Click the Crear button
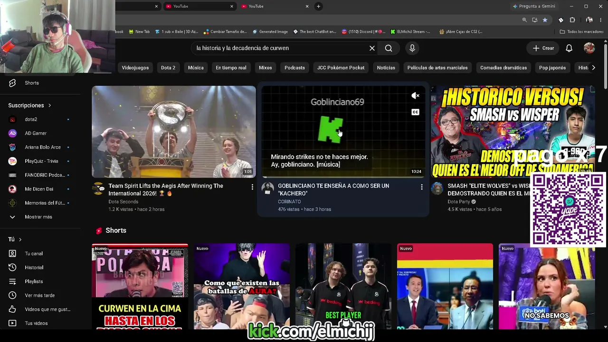This screenshot has width=608, height=342. [543, 48]
